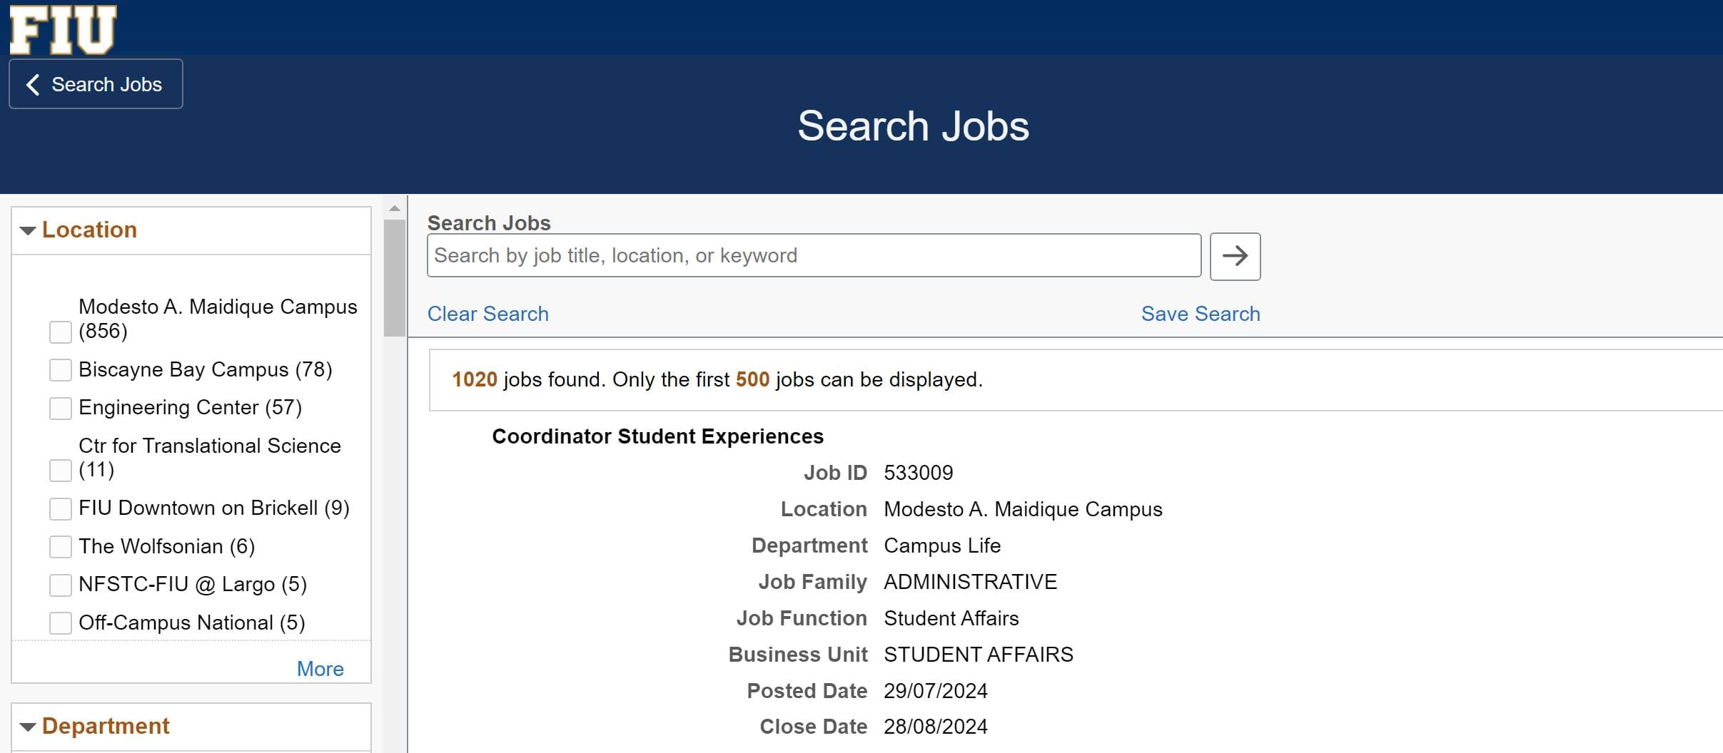Screen dimensions: 1723x753
Task: Click the Save Search link
Action: click(1201, 314)
